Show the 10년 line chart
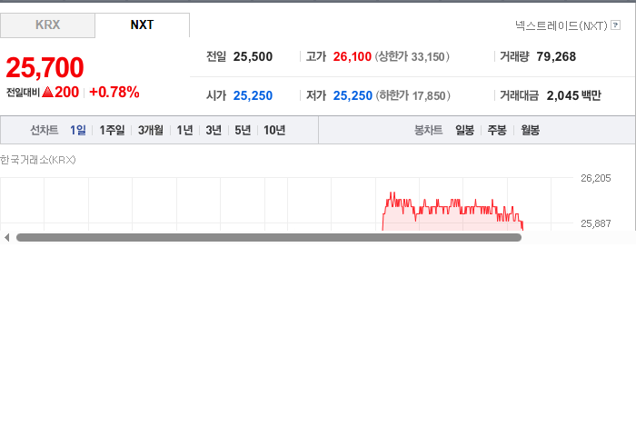This screenshot has height=445, width=636. 274,130
